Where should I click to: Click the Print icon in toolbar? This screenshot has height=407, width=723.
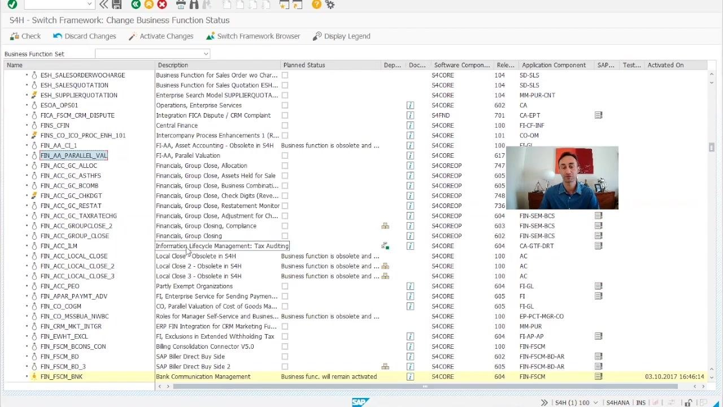(181, 5)
